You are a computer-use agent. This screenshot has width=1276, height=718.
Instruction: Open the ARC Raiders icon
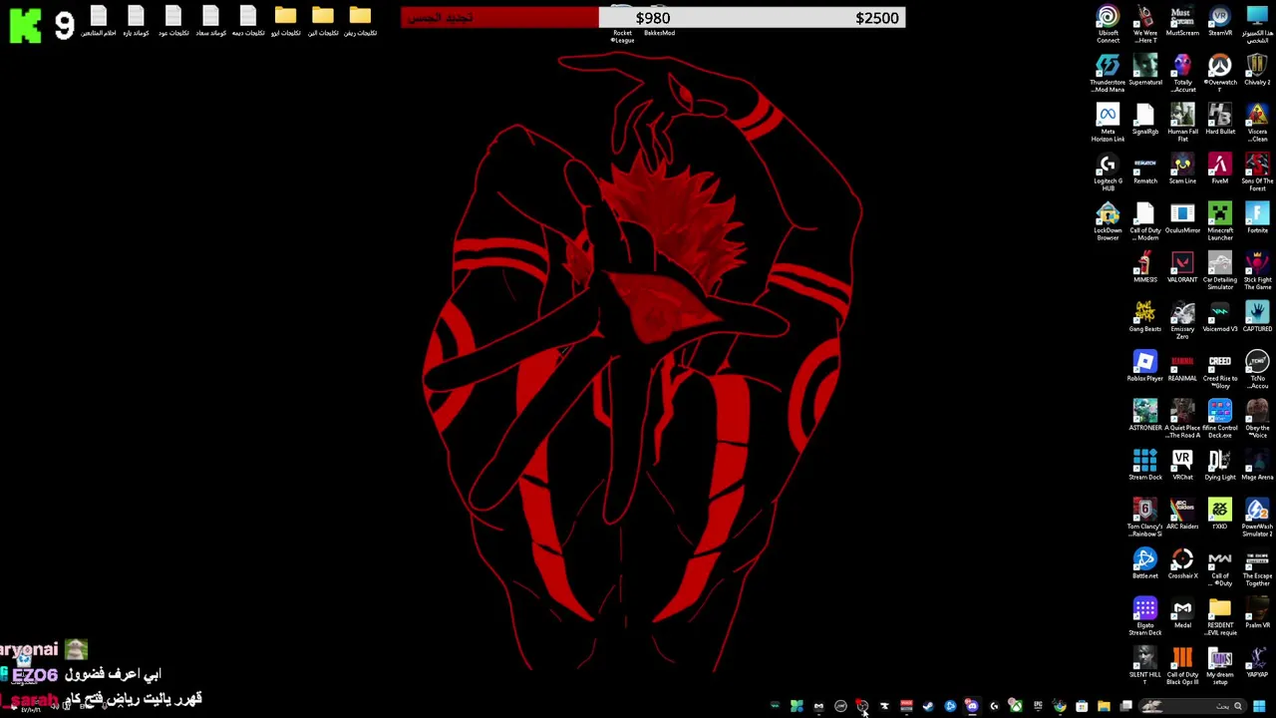click(1182, 516)
